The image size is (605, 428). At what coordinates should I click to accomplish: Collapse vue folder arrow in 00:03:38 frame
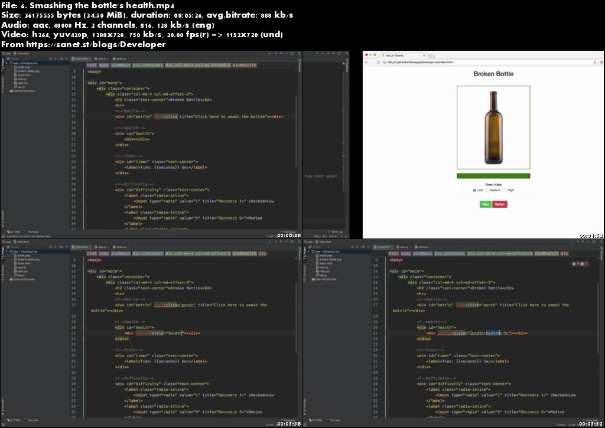pos(6,251)
